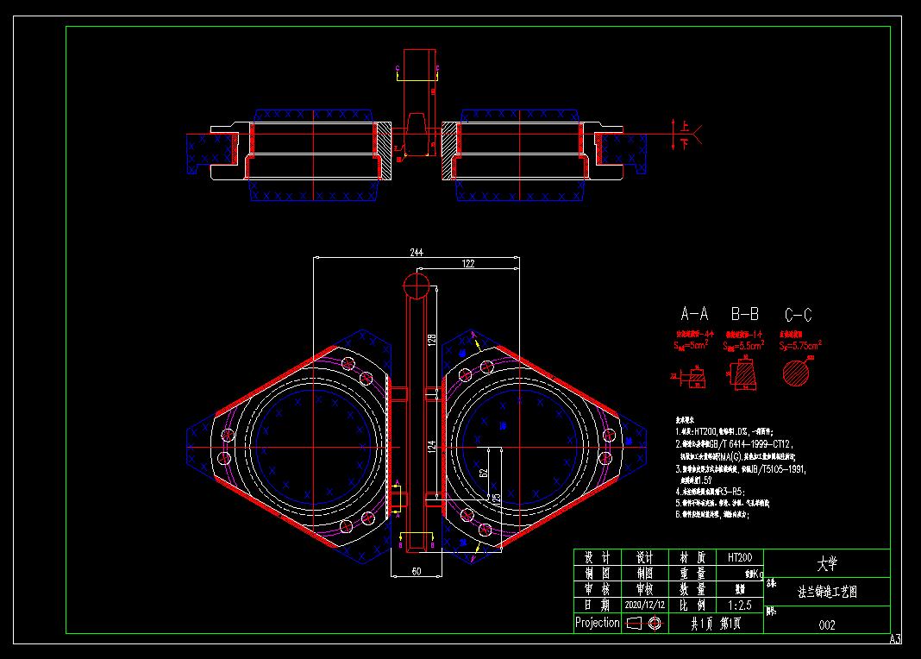Select note line mentioning R3-R5

pyautogui.click(x=710, y=492)
